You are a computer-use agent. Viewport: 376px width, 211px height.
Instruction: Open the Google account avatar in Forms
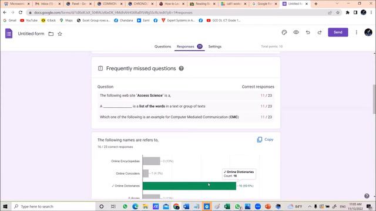click(x=368, y=32)
